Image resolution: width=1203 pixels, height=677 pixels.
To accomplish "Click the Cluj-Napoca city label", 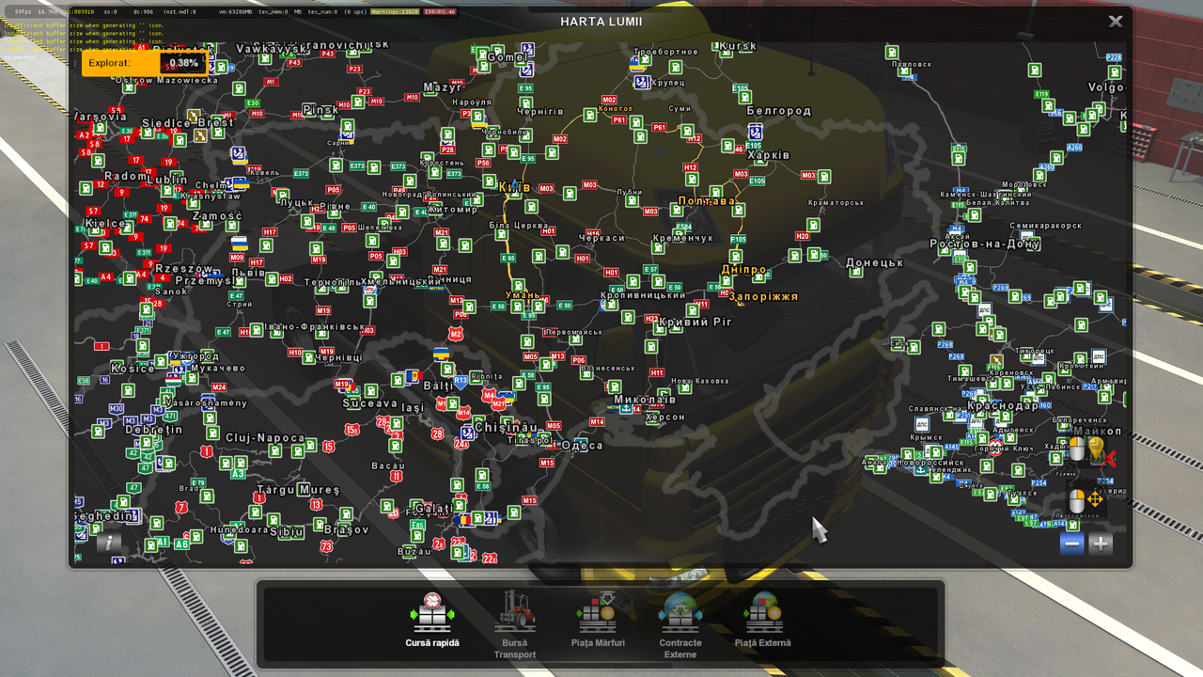I will (x=265, y=437).
